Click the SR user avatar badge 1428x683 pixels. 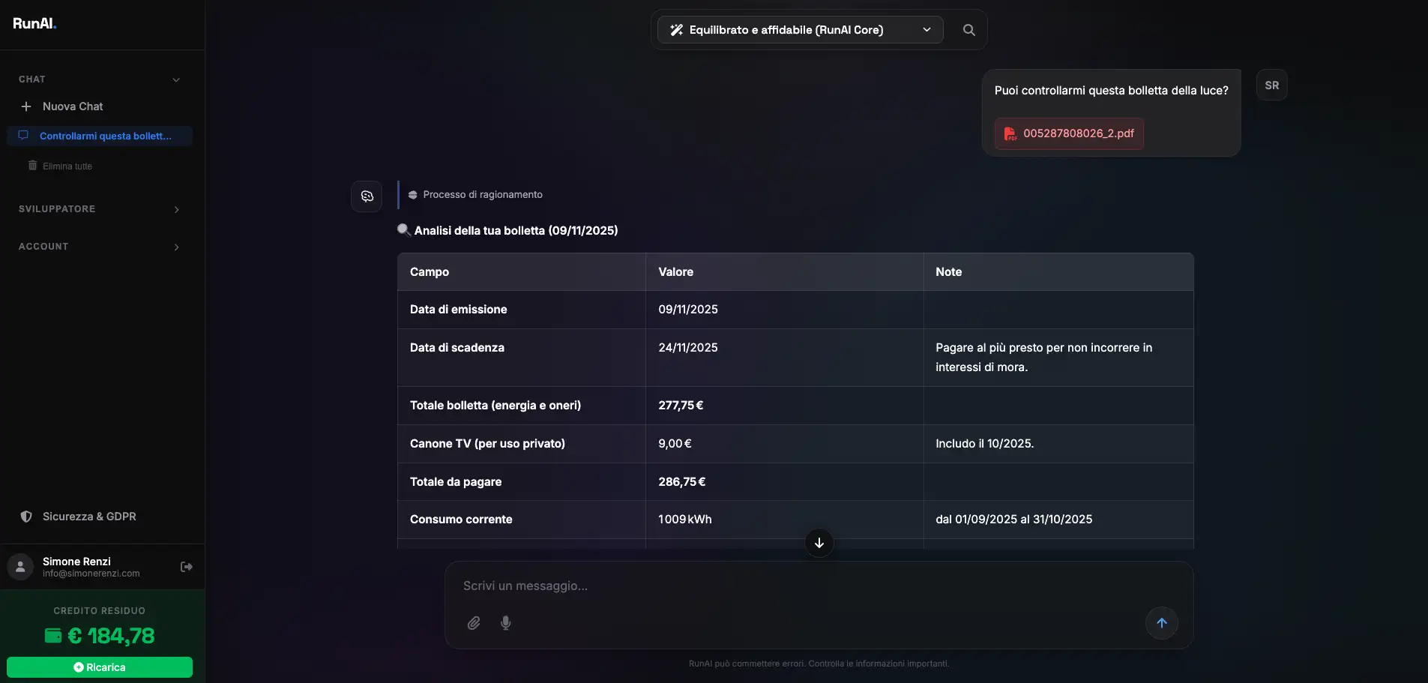[x=1271, y=85]
